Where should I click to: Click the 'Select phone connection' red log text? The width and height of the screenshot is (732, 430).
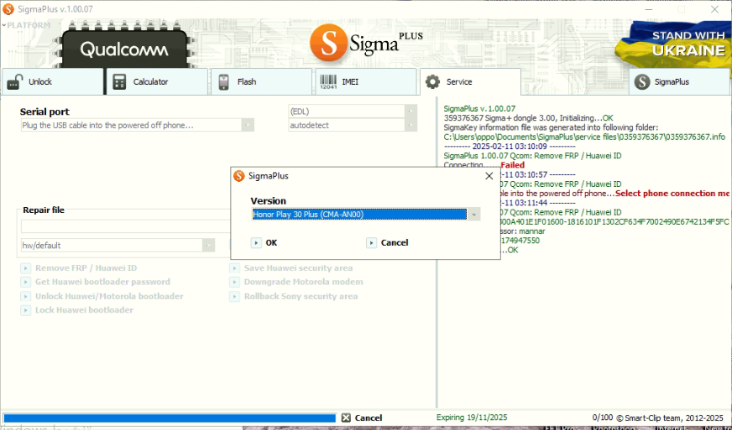672,193
